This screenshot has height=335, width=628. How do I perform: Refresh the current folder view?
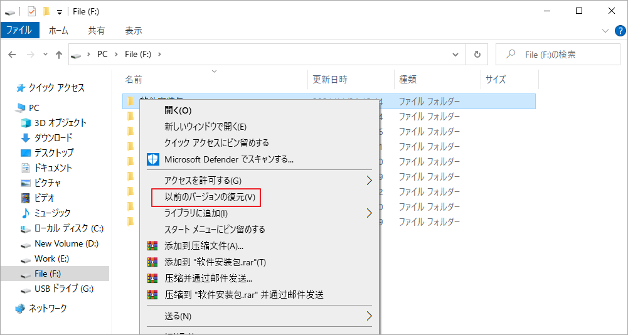coord(477,54)
